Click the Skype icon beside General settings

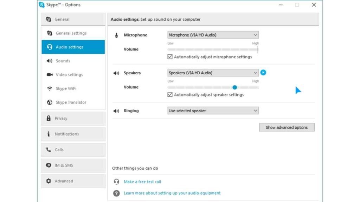(x=50, y=33)
